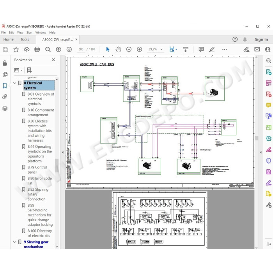This screenshot has height=273, width=273.
Task: Add a comment with the speech bubble icon
Action: pos(201,50)
